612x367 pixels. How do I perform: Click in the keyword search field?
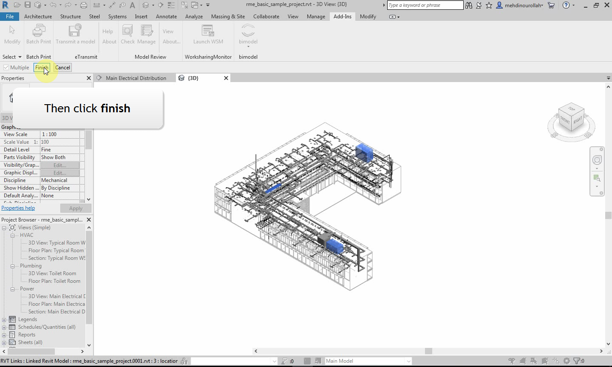pos(425,5)
